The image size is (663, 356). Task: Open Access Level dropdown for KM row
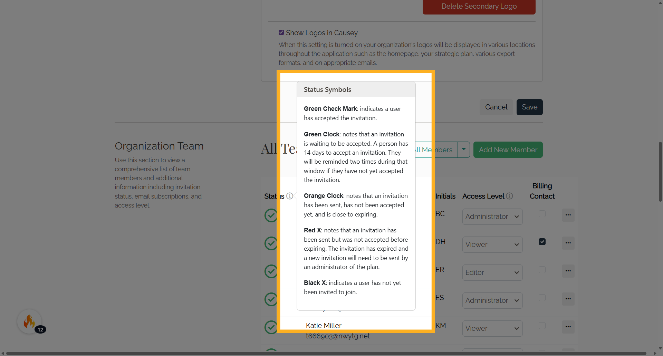click(x=492, y=328)
